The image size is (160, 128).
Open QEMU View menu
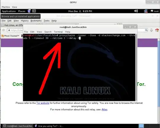point(15,7)
